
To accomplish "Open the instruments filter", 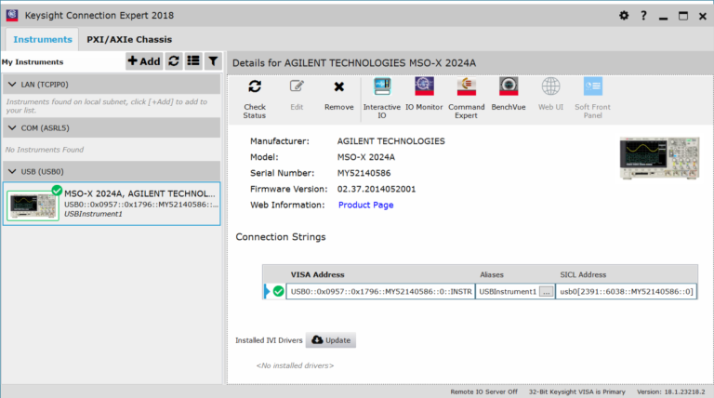I will (213, 61).
